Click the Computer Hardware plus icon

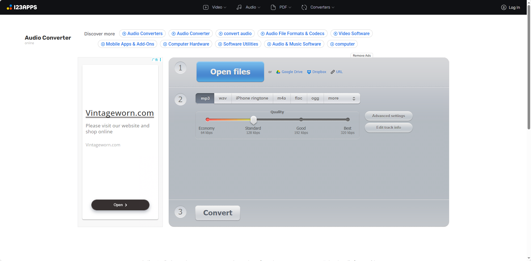click(x=165, y=44)
